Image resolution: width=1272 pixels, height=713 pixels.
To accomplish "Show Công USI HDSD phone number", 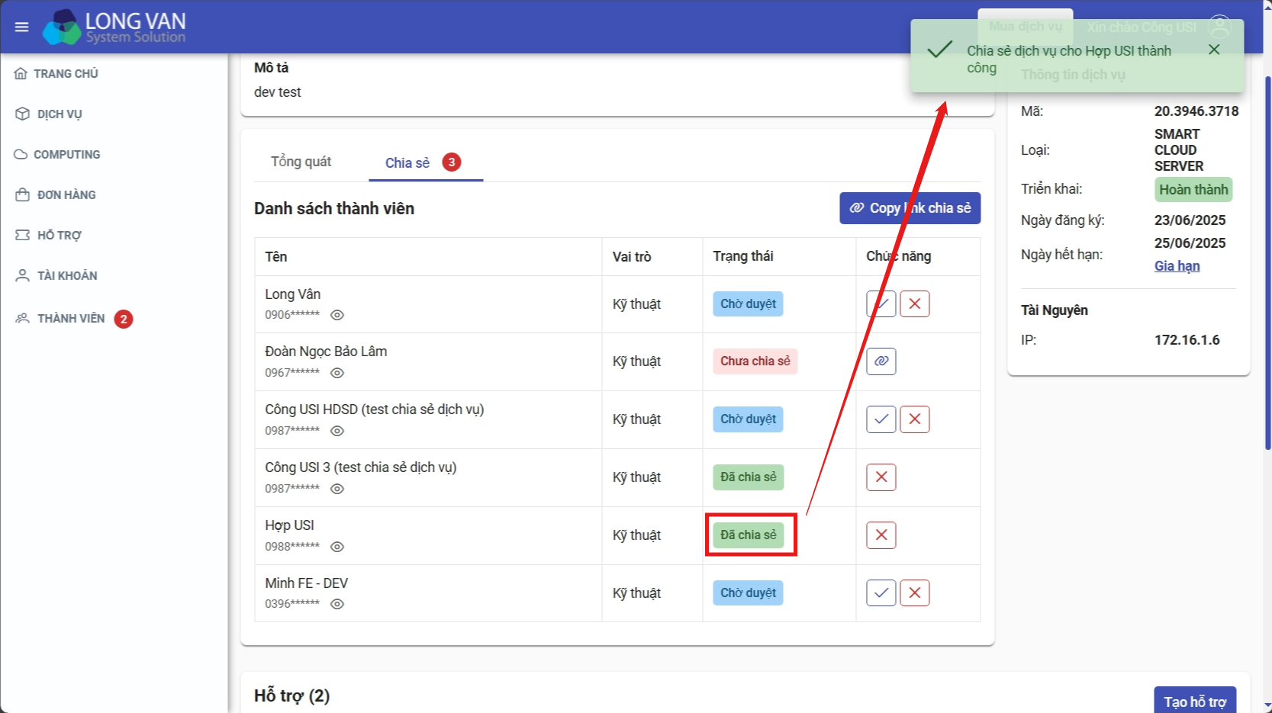I will [x=337, y=431].
